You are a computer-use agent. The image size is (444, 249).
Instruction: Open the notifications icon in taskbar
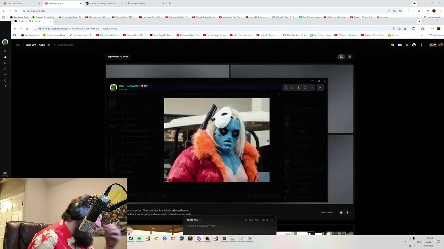[x=438, y=242]
